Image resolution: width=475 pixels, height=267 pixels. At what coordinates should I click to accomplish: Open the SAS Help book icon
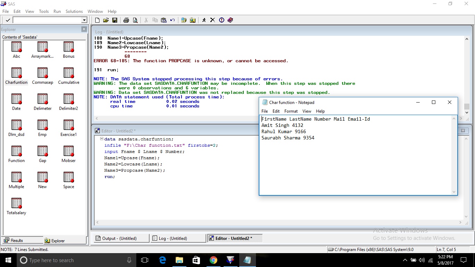(230, 20)
